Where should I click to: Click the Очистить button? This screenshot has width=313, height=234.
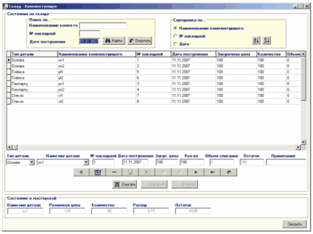click(x=139, y=40)
